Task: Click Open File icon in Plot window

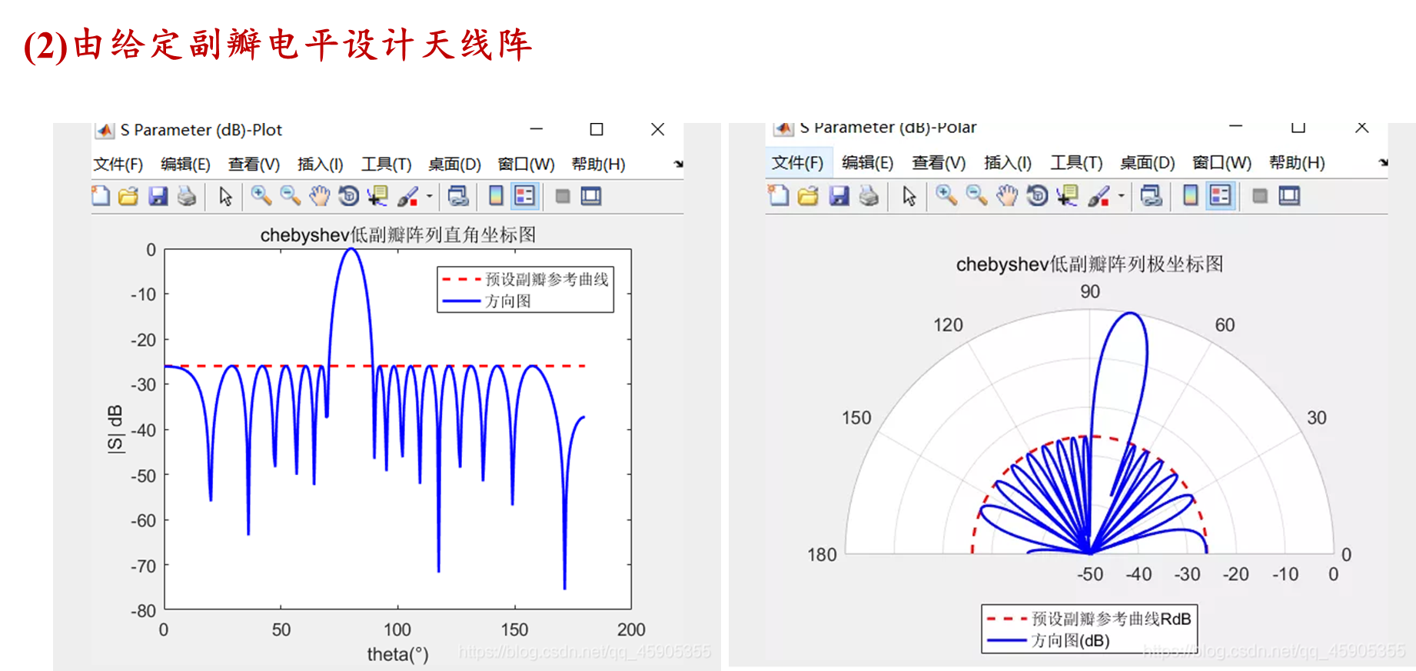Action: pyautogui.click(x=128, y=196)
